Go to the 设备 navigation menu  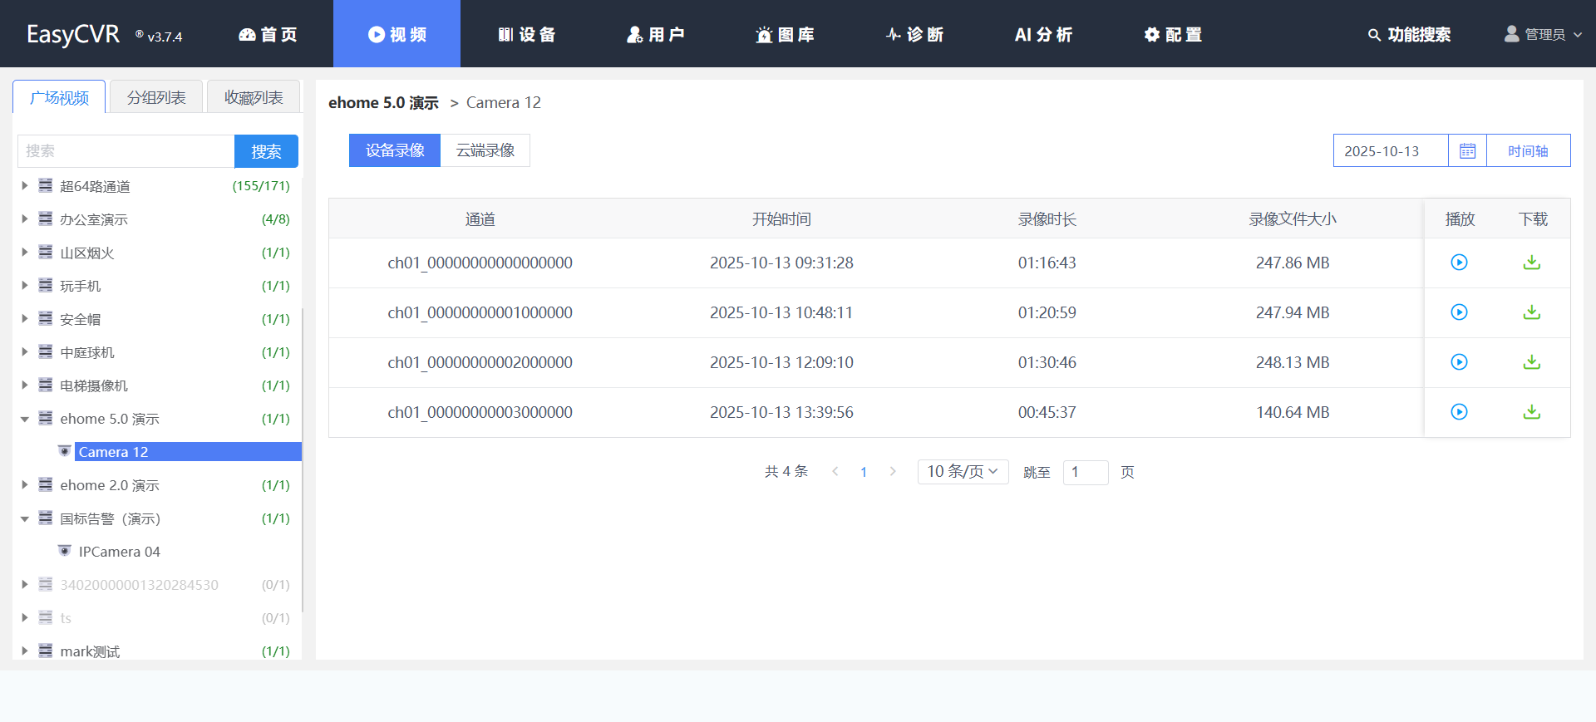coord(526,34)
